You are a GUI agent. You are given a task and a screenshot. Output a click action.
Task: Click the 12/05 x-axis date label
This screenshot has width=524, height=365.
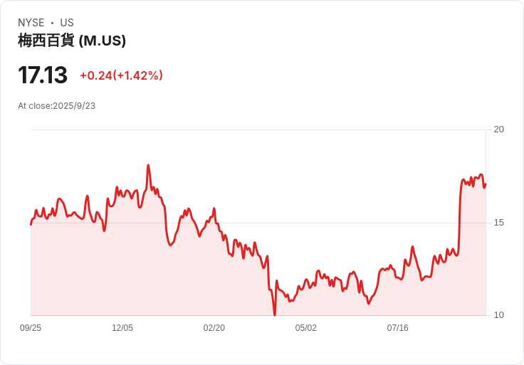point(122,327)
